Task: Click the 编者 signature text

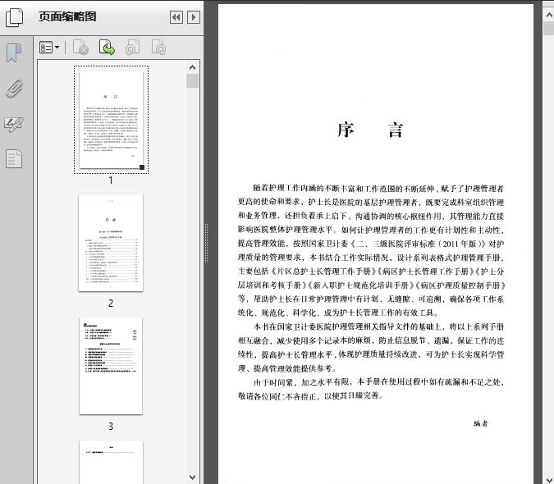Action: (x=480, y=423)
